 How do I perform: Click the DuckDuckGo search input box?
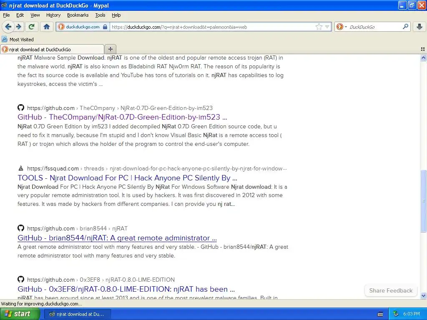point(374,27)
